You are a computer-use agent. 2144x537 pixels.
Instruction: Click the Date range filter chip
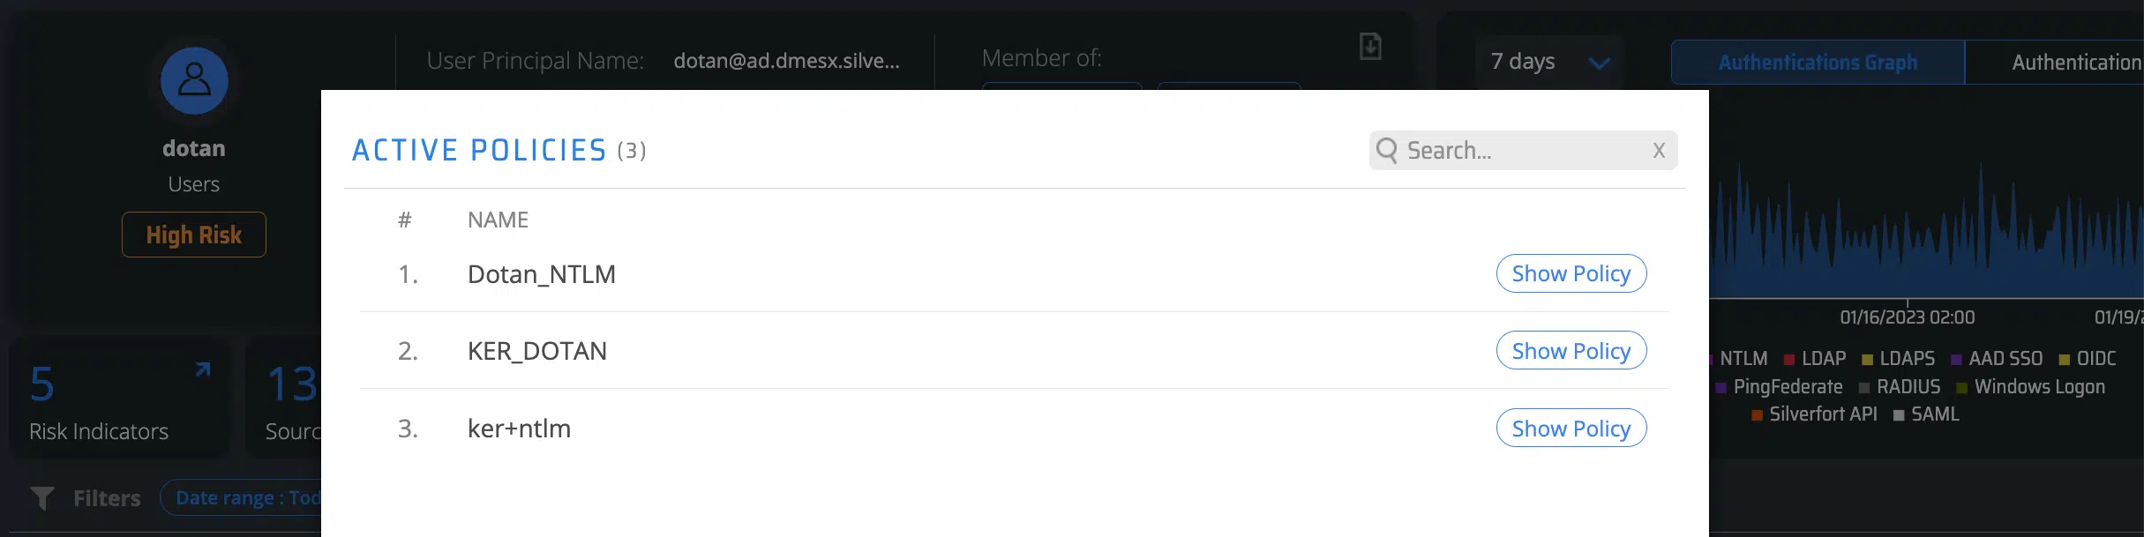(243, 498)
